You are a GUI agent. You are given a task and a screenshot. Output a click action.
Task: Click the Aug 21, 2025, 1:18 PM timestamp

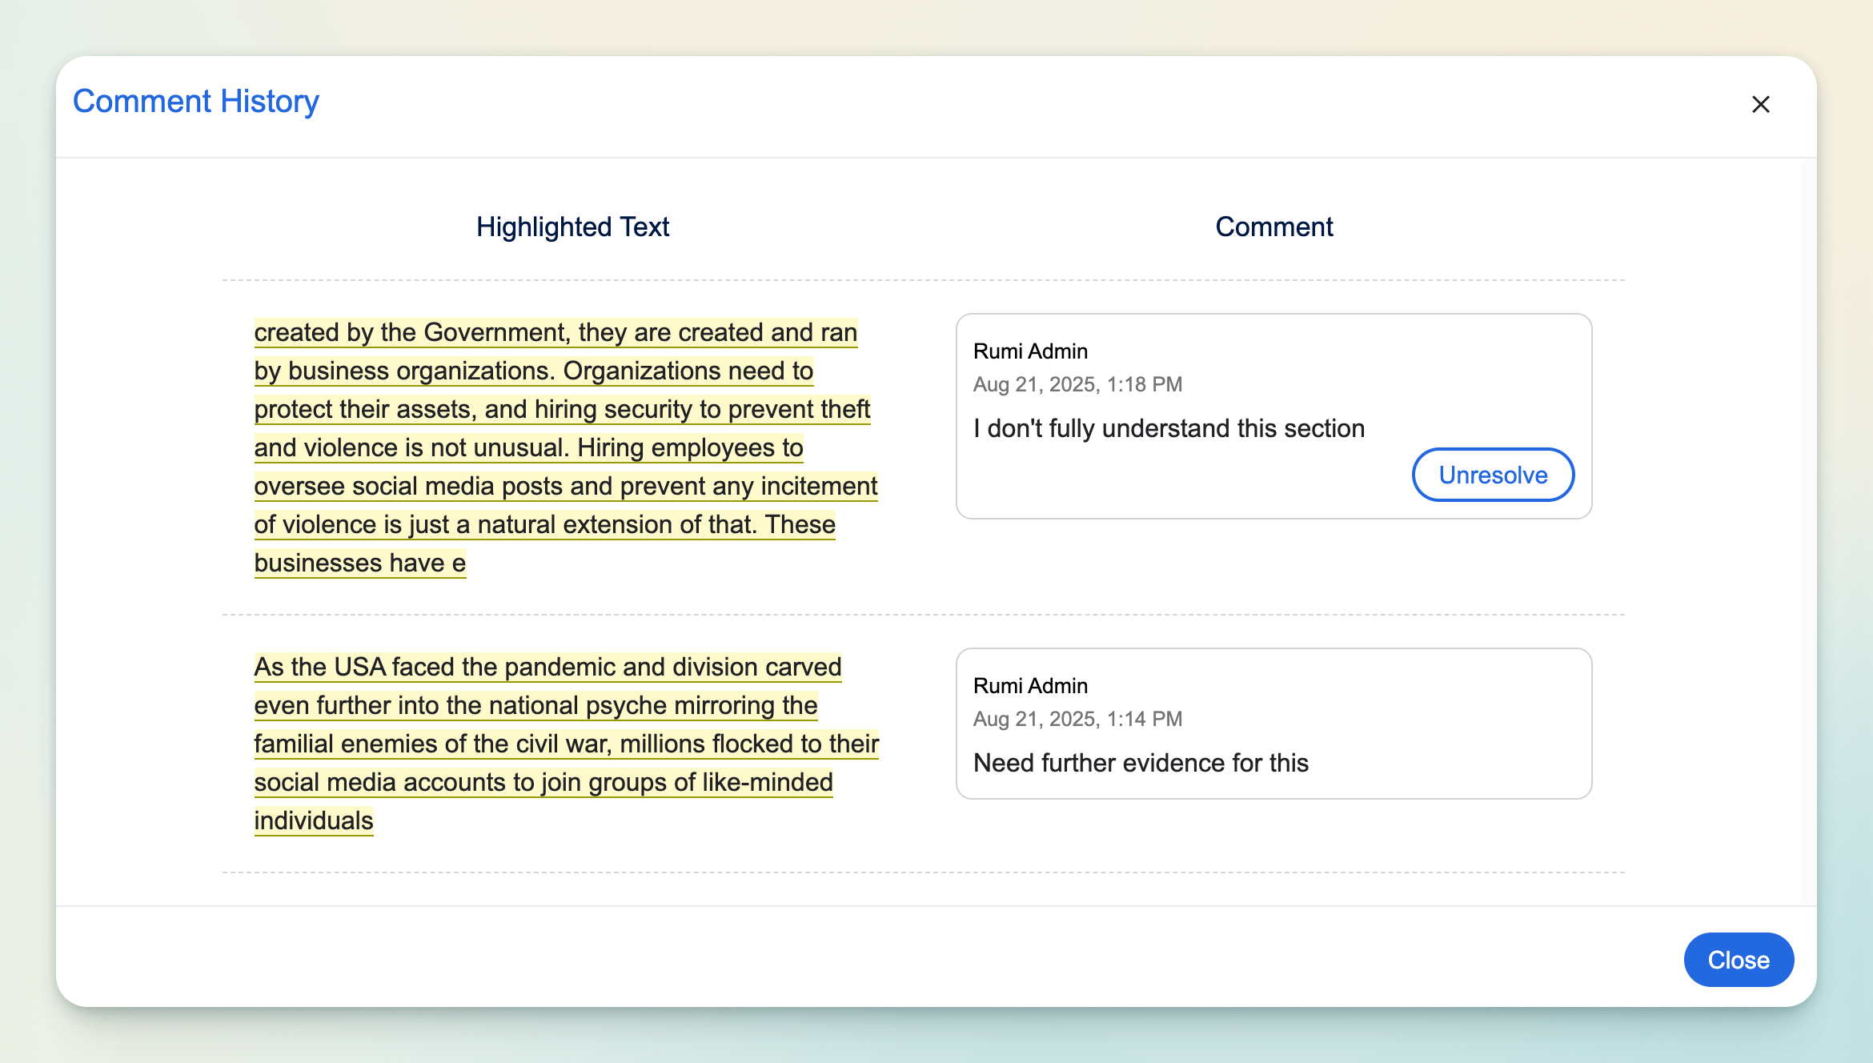[1077, 384]
